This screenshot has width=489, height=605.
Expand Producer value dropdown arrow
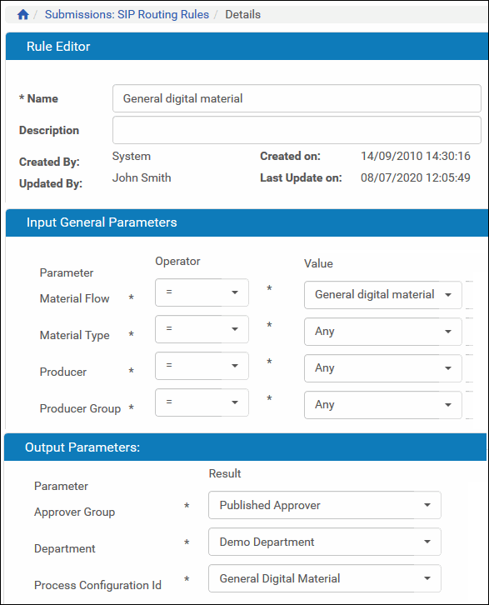tap(448, 368)
